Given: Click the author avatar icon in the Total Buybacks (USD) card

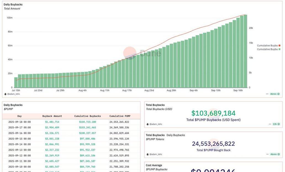Looking at the screenshot, I should [147, 124].
